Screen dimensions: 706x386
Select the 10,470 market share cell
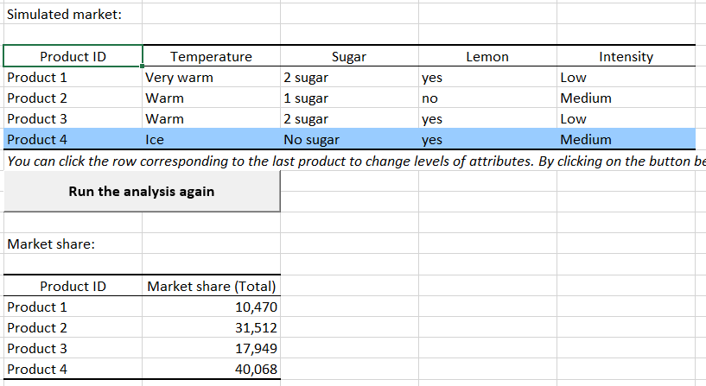pos(255,307)
